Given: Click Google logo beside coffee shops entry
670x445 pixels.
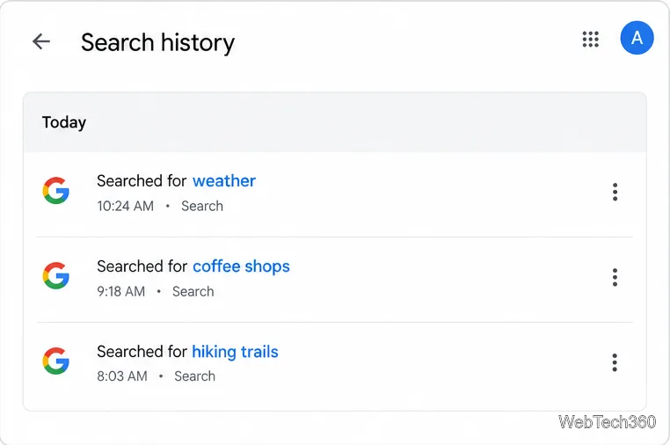Looking at the screenshot, I should click(56, 276).
